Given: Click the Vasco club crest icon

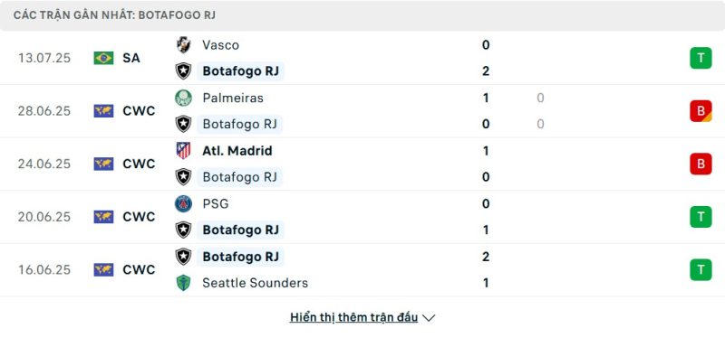Looking at the screenshot, I should click(184, 45).
